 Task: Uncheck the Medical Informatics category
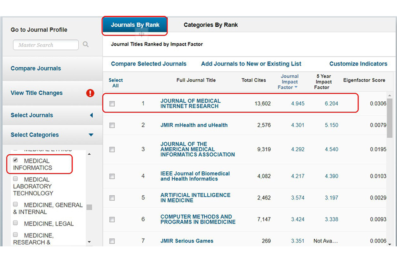coord(16,160)
